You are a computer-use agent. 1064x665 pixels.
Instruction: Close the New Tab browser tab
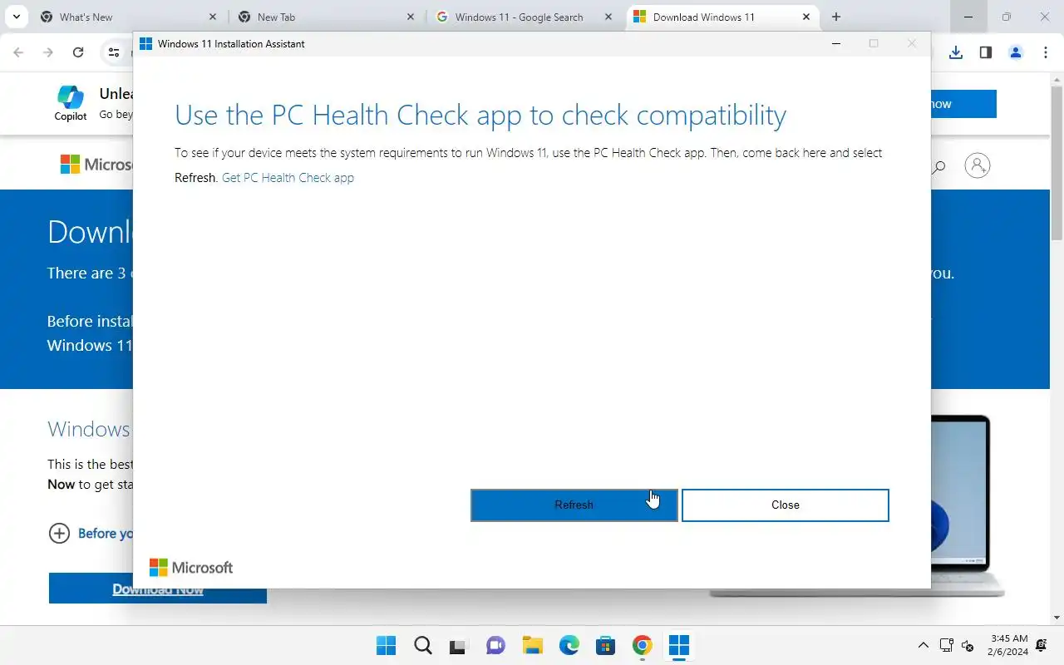pyautogui.click(x=411, y=17)
